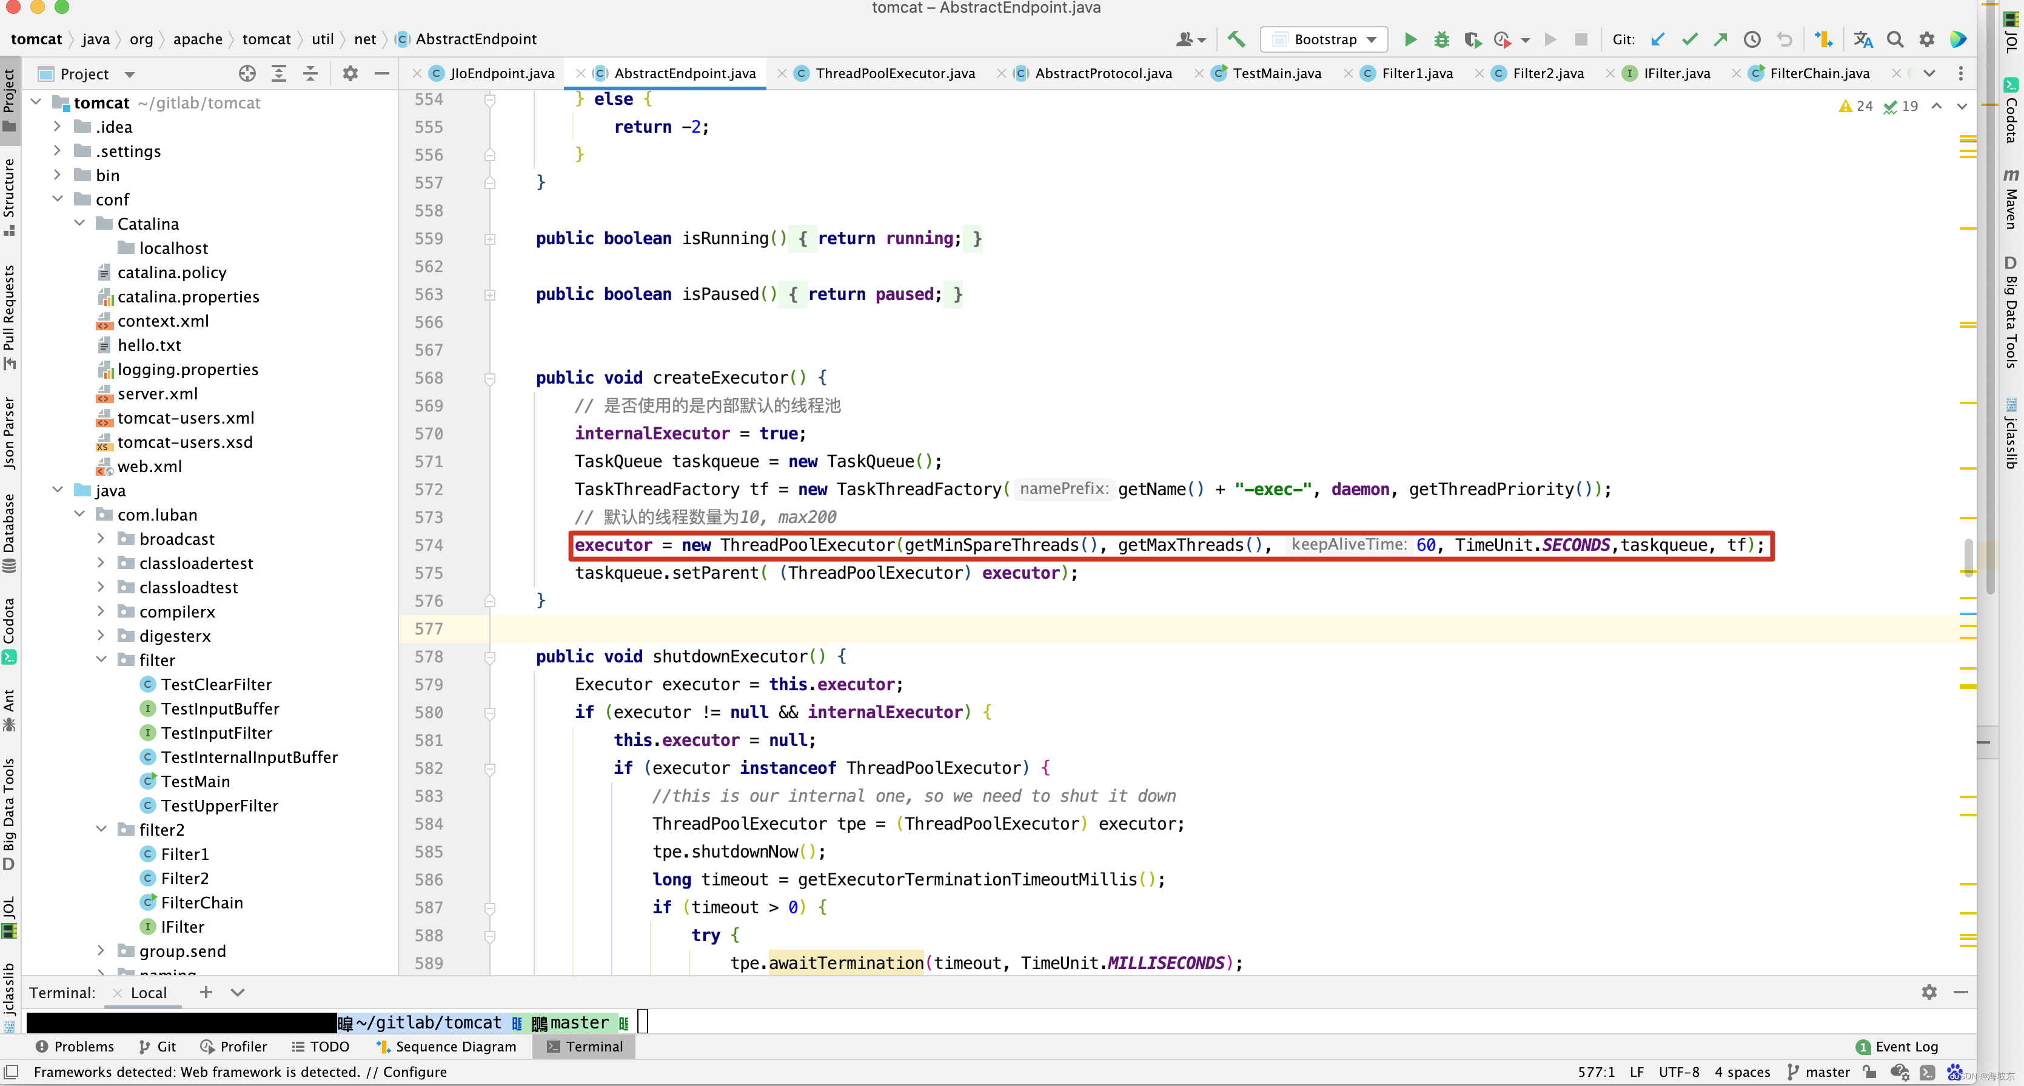This screenshot has height=1086, width=2024.
Task: Switch to FilterChain.java tab
Action: [x=1809, y=74]
